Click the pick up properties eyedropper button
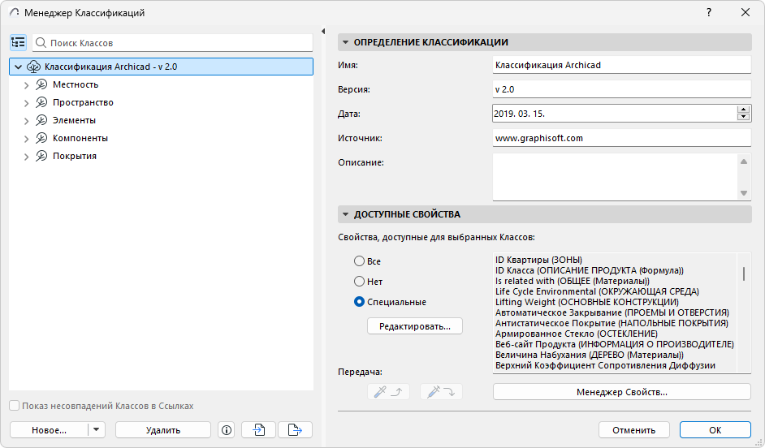Image resolution: width=765 pixels, height=448 pixels. tap(388, 392)
